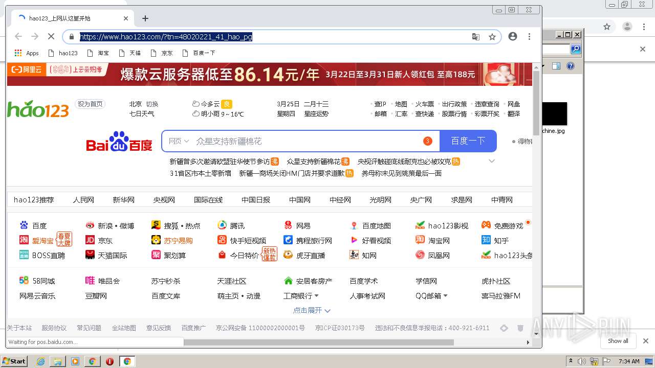Click the 百度一下 search button
This screenshot has height=368, width=655.
point(468,141)
